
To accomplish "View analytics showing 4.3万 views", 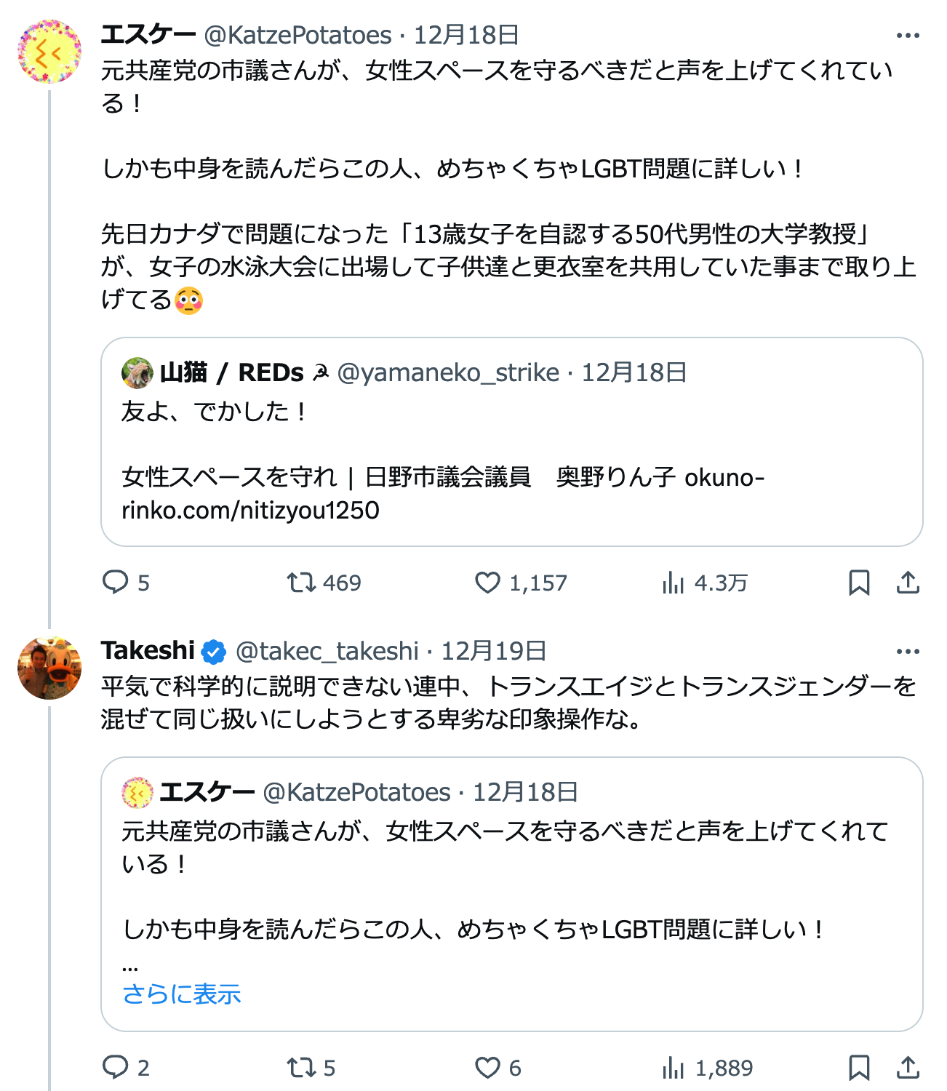I will (x=674, y=583).
